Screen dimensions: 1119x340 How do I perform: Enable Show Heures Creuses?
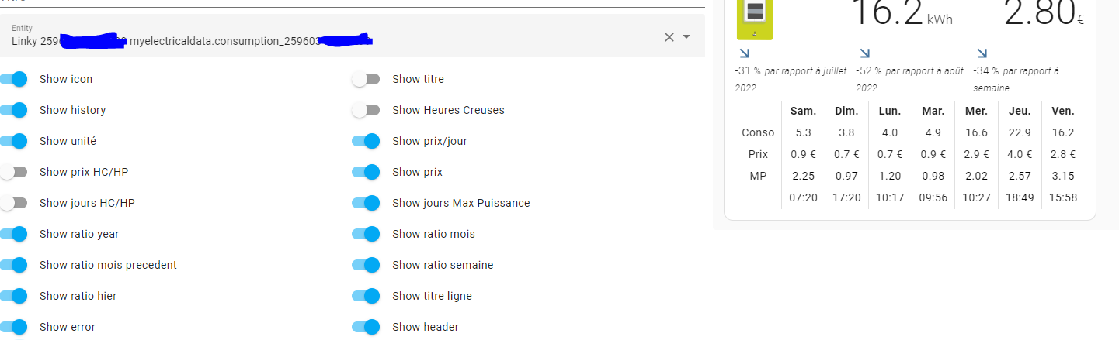pyautogui.click(x=365, y=110)
